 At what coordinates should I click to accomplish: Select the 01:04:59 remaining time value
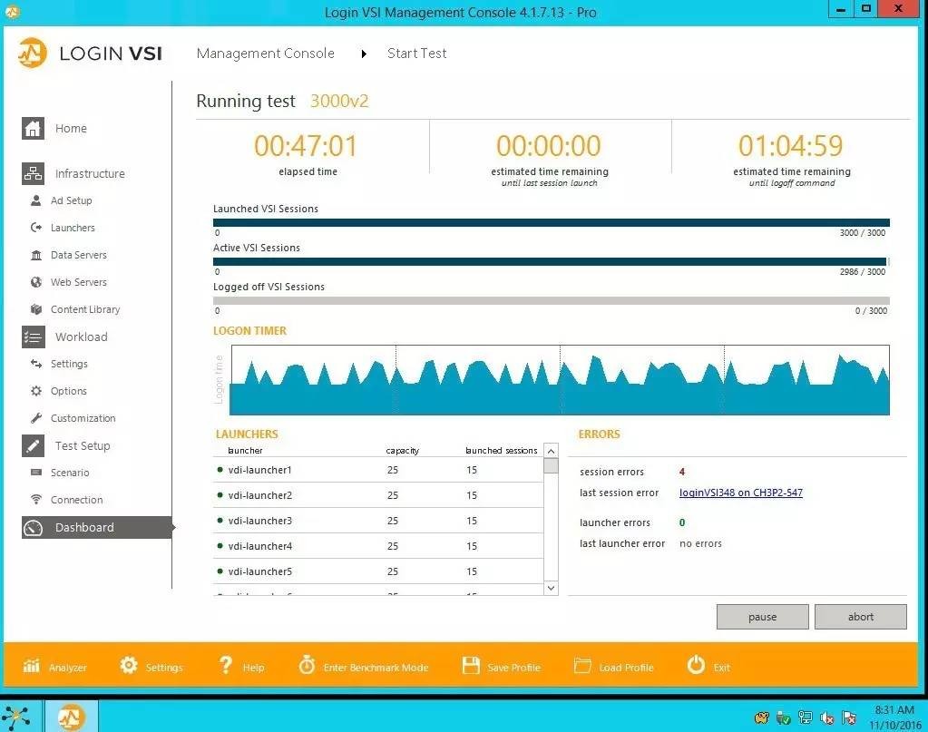pos(791,145)
